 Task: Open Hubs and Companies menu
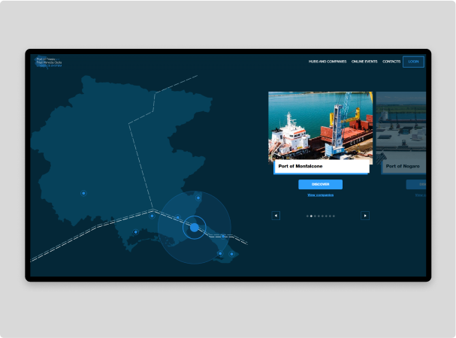pos(327,62)
